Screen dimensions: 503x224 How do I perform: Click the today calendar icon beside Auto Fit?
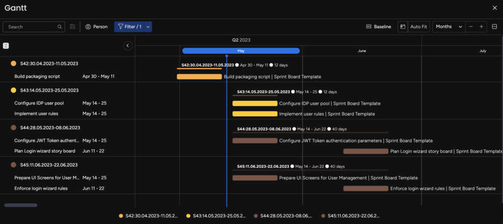(402, 26)
